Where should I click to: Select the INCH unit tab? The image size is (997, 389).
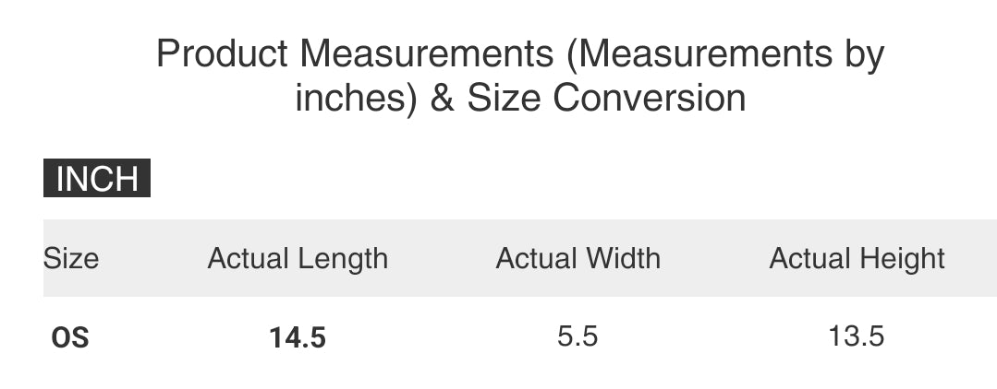pos(97,179)
